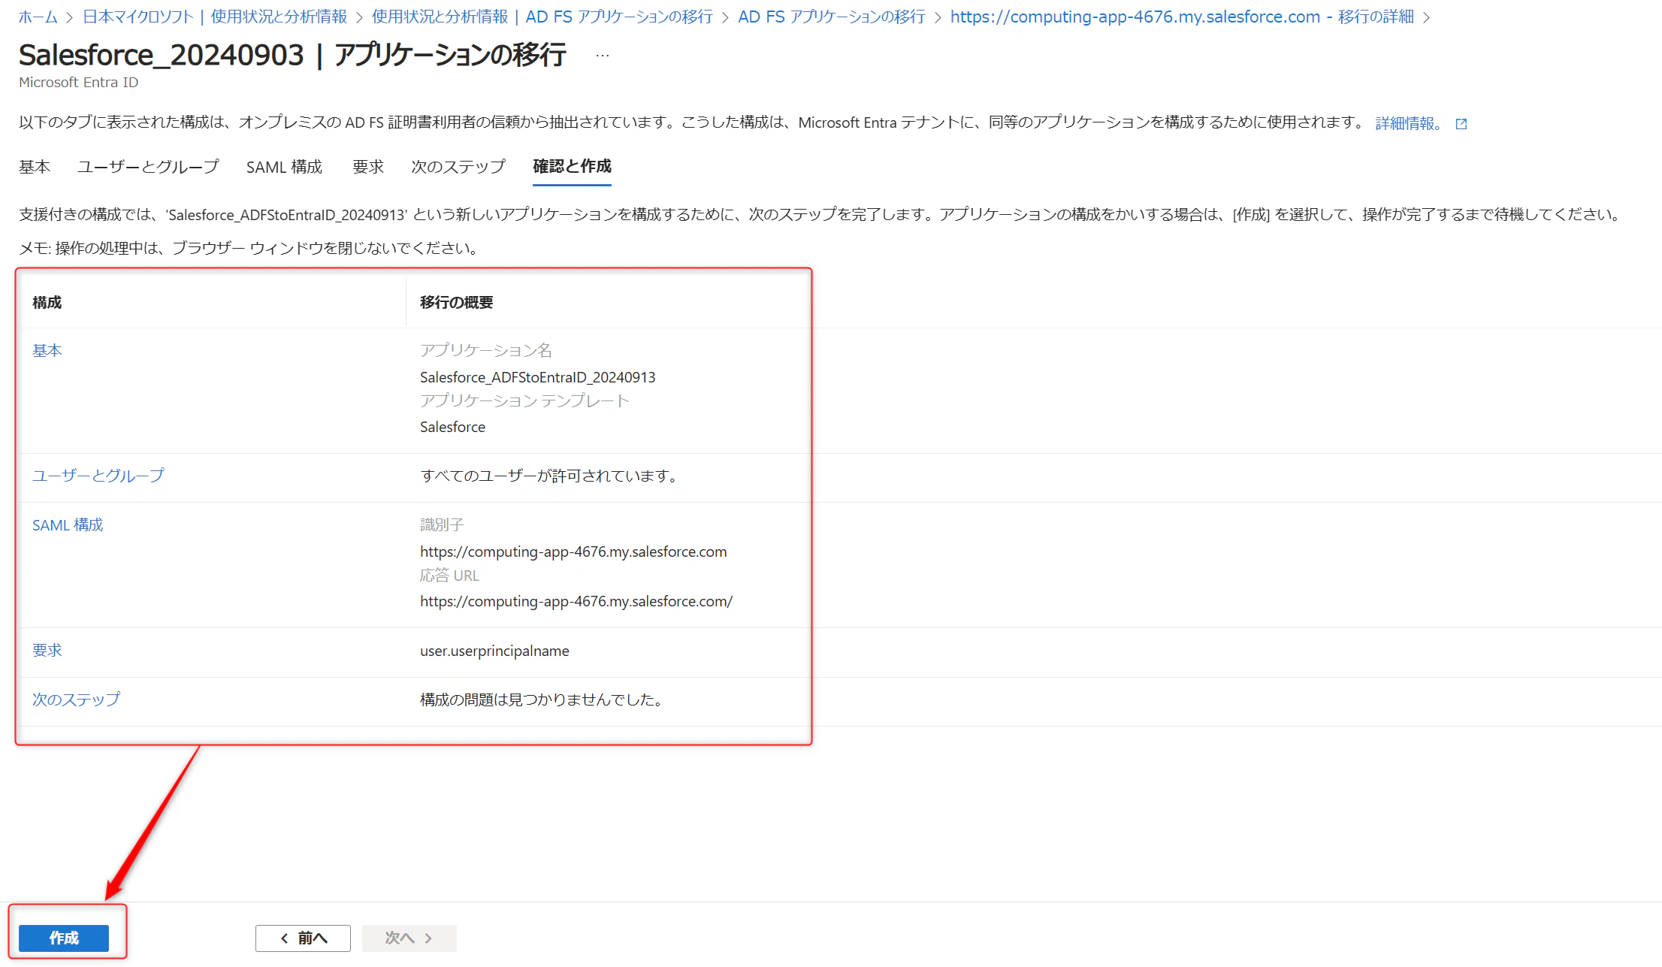Viewport: 1662px width, 967px height.
Task: Click the 要求 link in summary table
Action: [x=47, y=651]
